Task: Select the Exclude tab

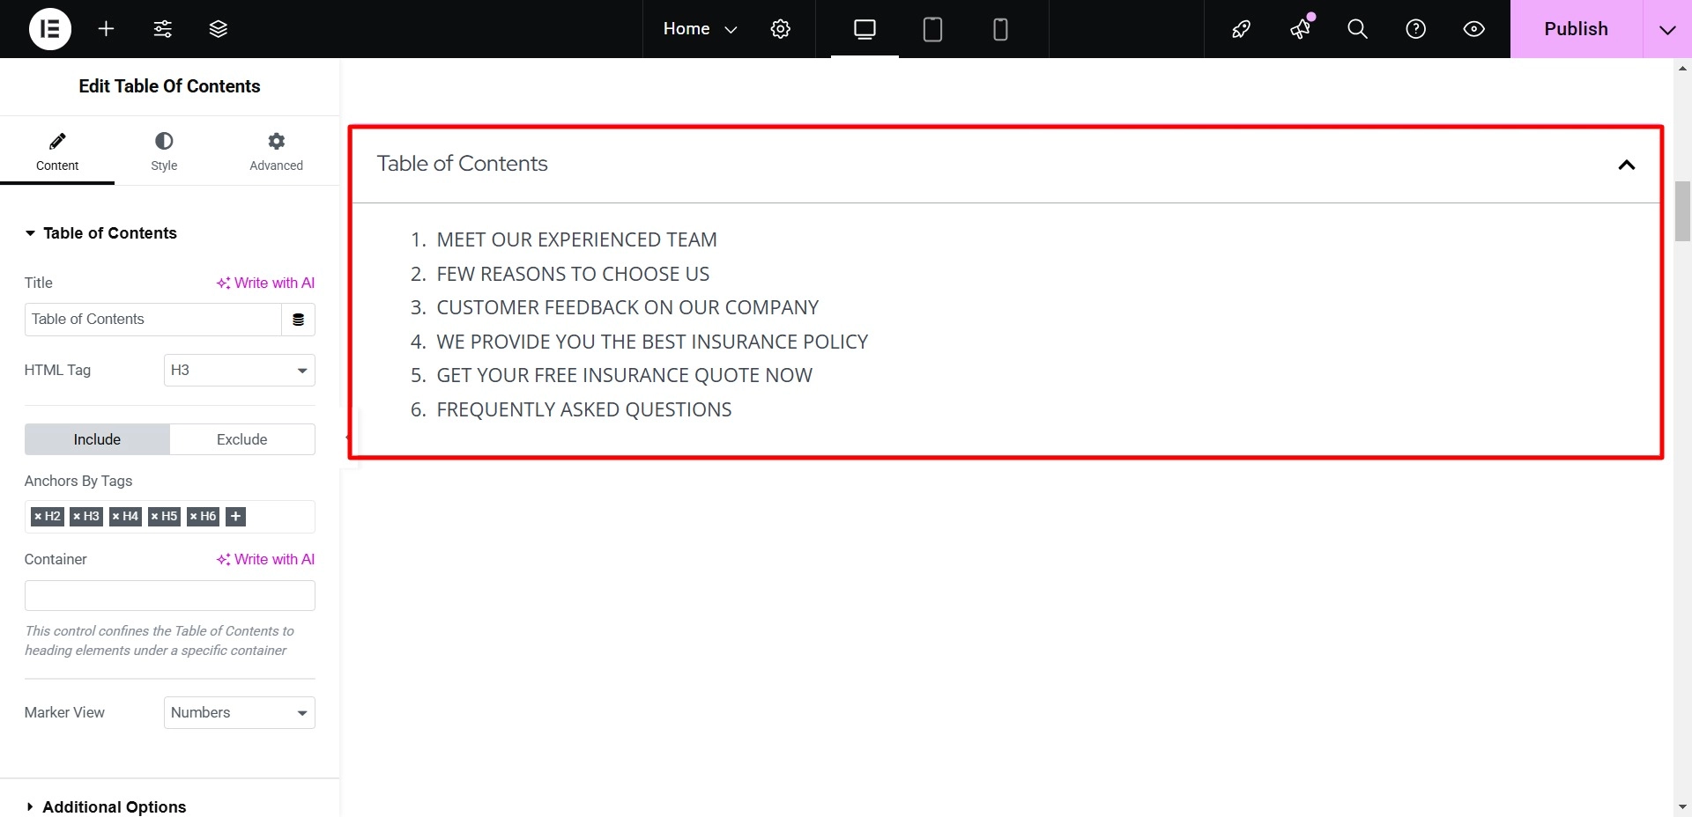Action: pyautogui.click(x=242, y=439)
